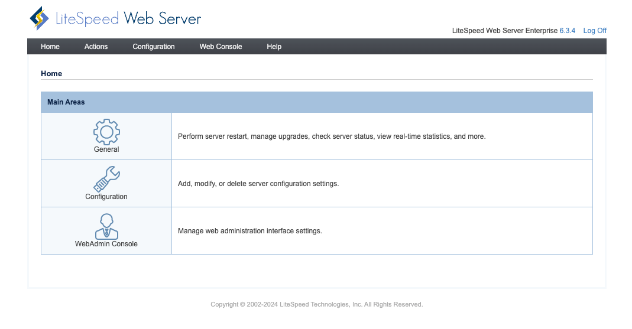Viewport: 632px width, 329px height.
Task: Click the 6.3.4 version link
Action: 567,31
